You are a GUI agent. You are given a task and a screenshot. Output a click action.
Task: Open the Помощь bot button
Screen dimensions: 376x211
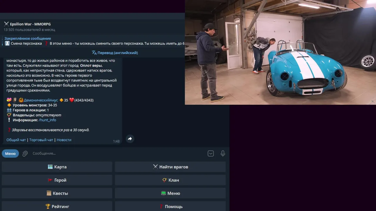pos(170,206)
